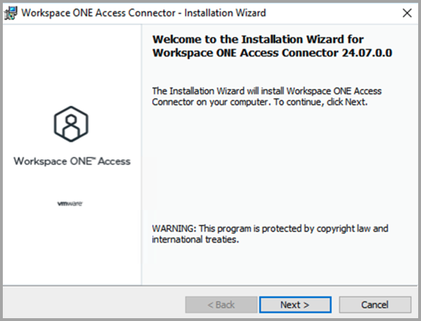This screenshot has width=421, height=321.
Task: Click 'Workspace ONE Access Connector' heading line
Action: (x=272, y=52)
